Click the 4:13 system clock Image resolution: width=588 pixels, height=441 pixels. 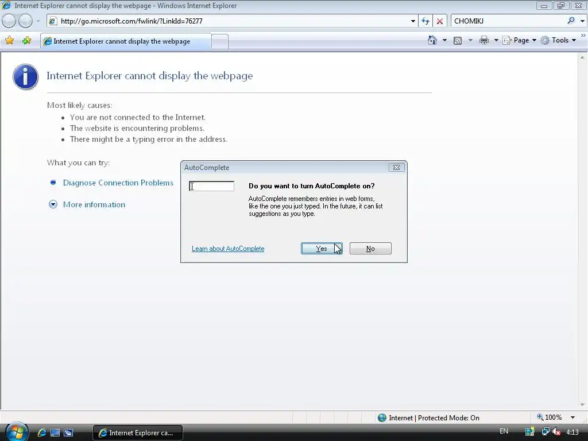[572, 432]
